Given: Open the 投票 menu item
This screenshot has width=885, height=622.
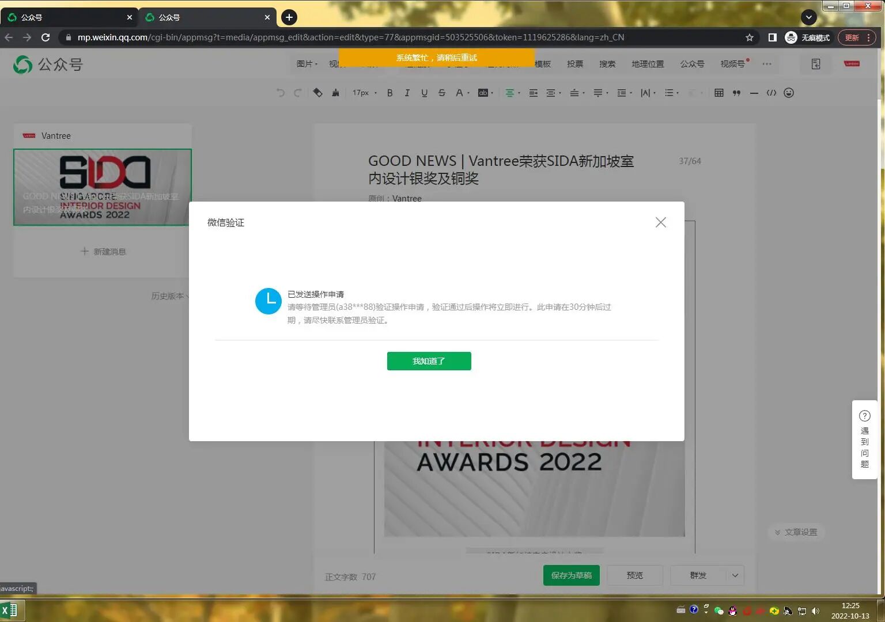Looking at the screenshot, I should 575,64.
